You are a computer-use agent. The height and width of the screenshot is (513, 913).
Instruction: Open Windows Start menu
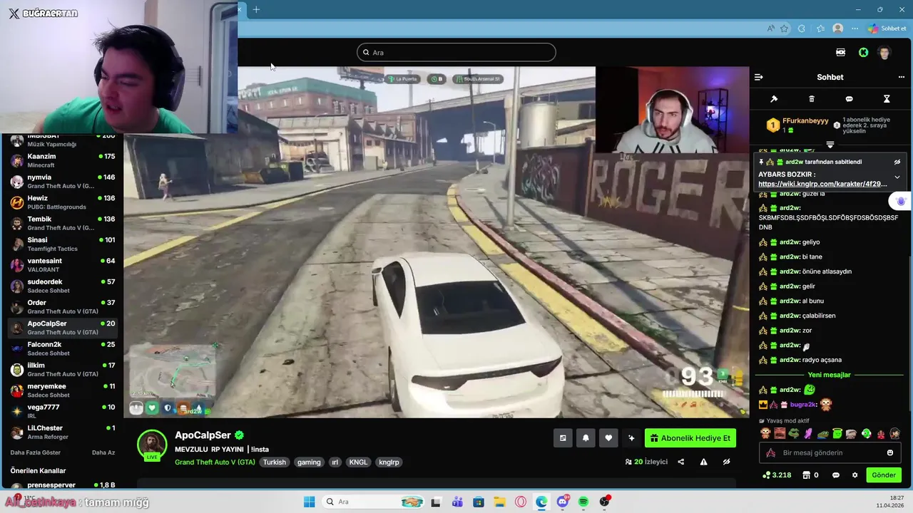309,502
